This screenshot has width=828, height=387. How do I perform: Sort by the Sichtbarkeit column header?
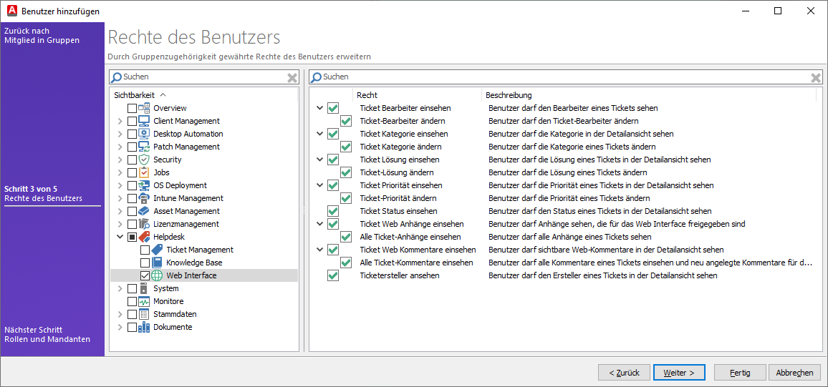pos(134,95)
